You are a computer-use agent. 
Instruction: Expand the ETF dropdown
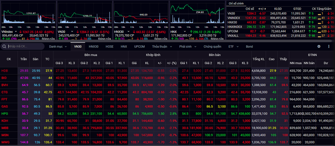(238, 47)
